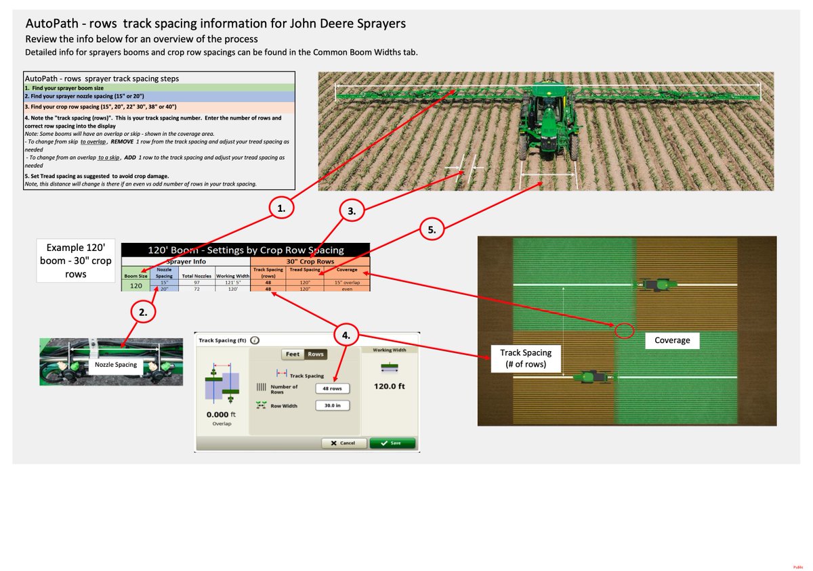Click step 3 'Find your crop row spacing'
The height and width of the screenshot is (571, 813).
[x=159, y=107]
